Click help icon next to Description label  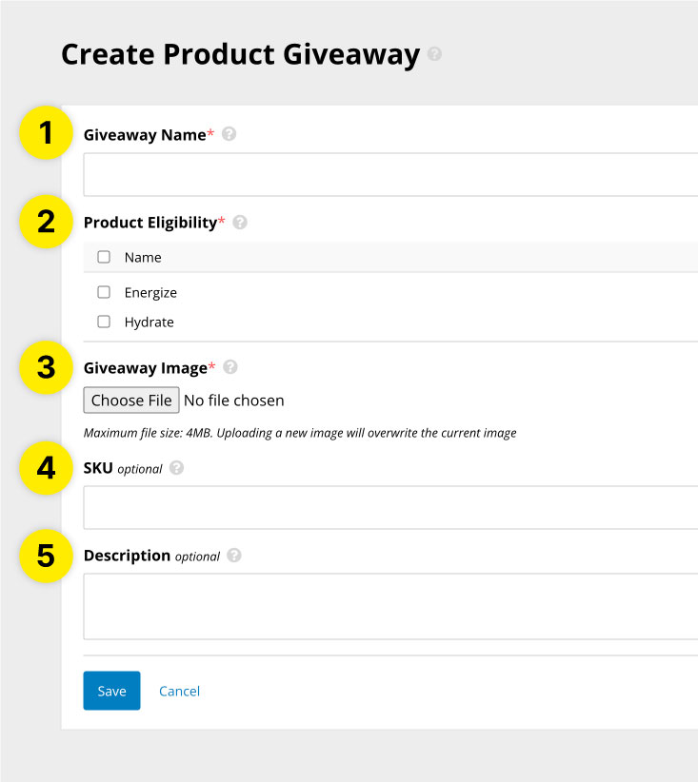pos(234,556)
